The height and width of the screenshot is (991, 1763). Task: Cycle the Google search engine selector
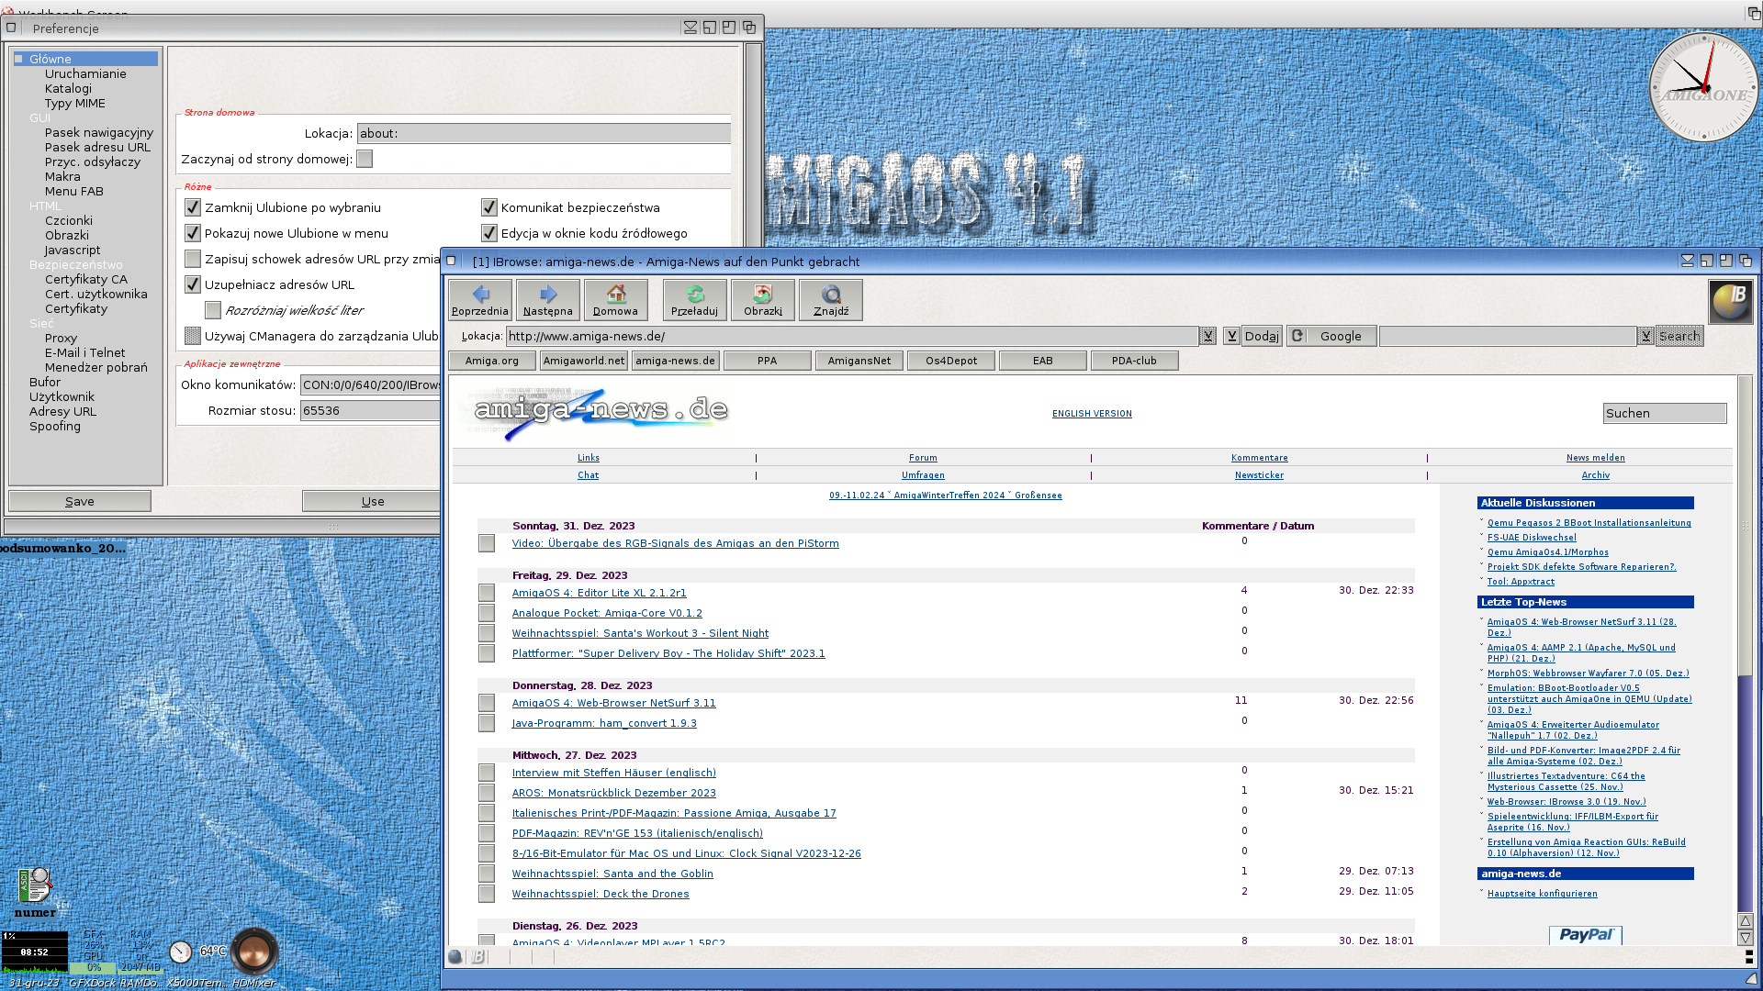(1331, 336)
